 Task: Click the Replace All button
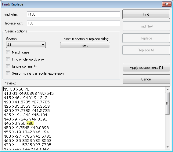[146, 50]
